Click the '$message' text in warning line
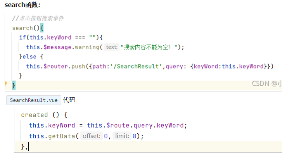Image resolution: width=282 pixels, height=155 pixels. coord(57,47)
